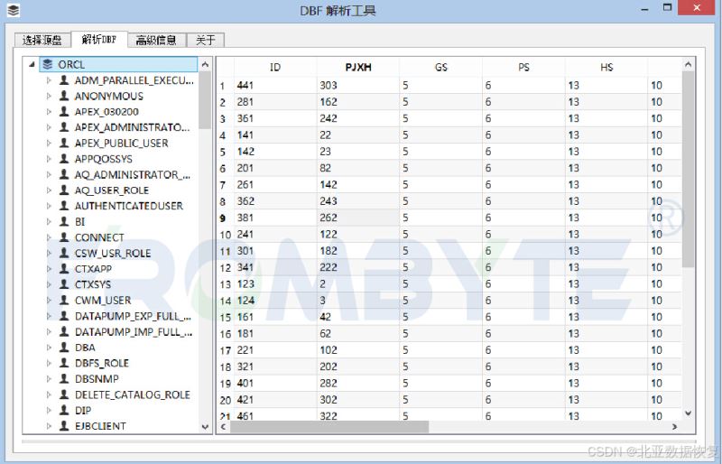Click the user icon beside ANONYMOUS
The width and height of the screenshot is (722, 464).
click(64, 96)
